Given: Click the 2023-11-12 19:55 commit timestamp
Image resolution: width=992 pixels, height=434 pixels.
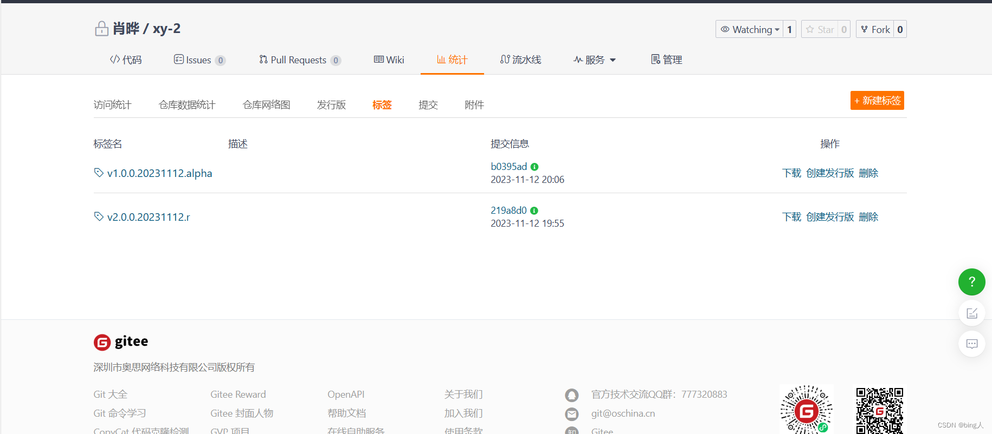Looking at the screenshot, I should click(527, 223).
